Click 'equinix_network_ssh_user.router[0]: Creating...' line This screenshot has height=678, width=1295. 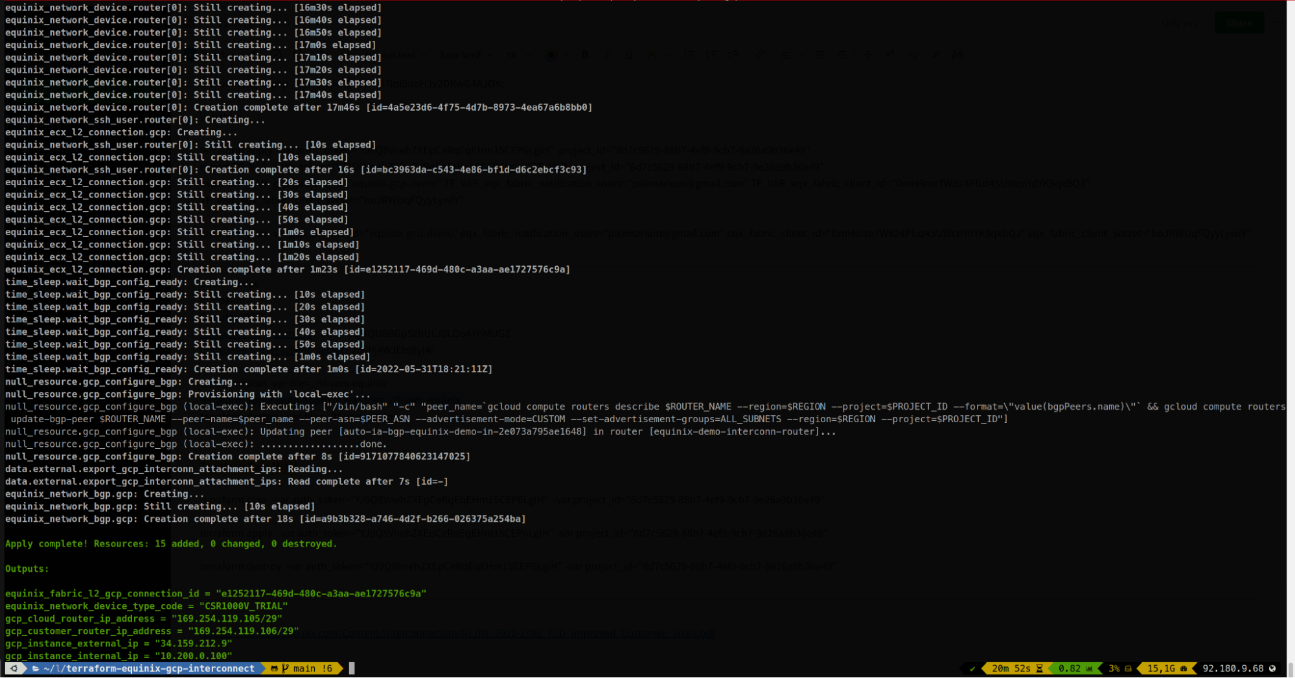(135, 120)
